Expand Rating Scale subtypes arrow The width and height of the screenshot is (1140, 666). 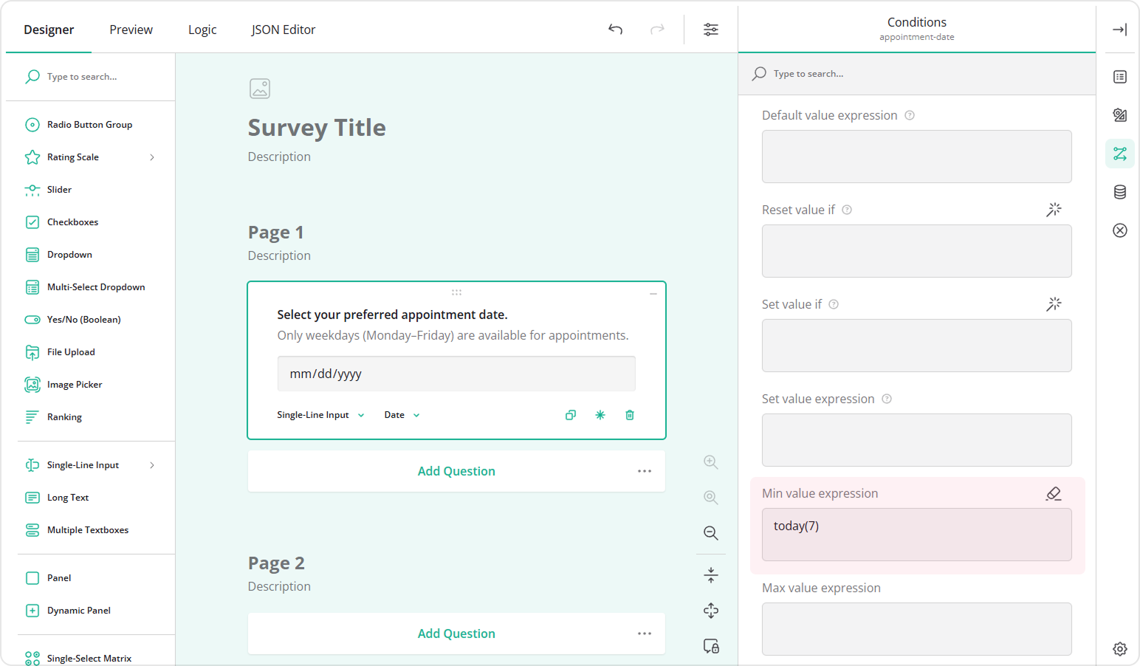click(152, 157)
